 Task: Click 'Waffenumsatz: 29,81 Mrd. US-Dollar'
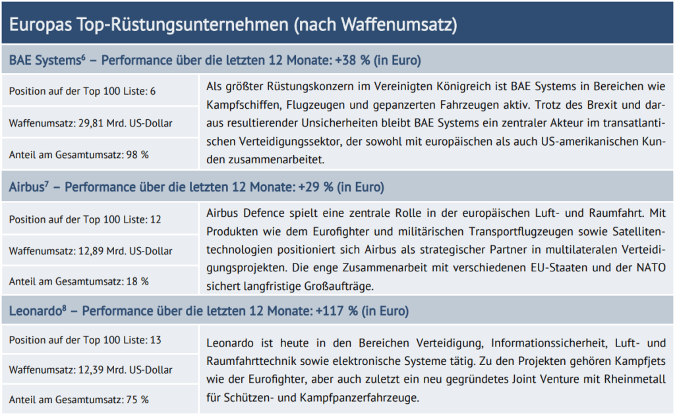tap(90, 123)
